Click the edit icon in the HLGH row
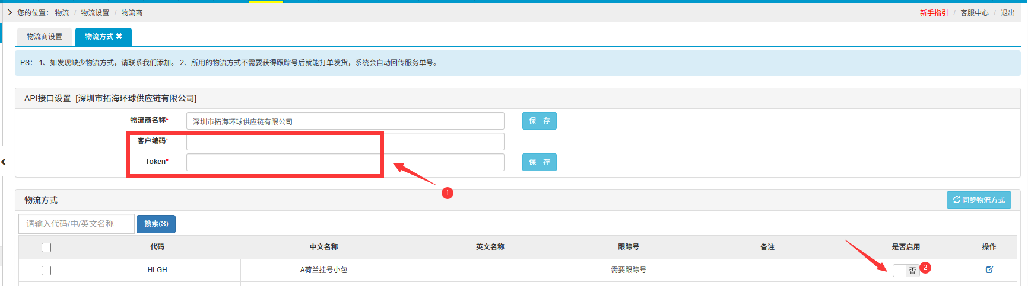 point(989,270)
